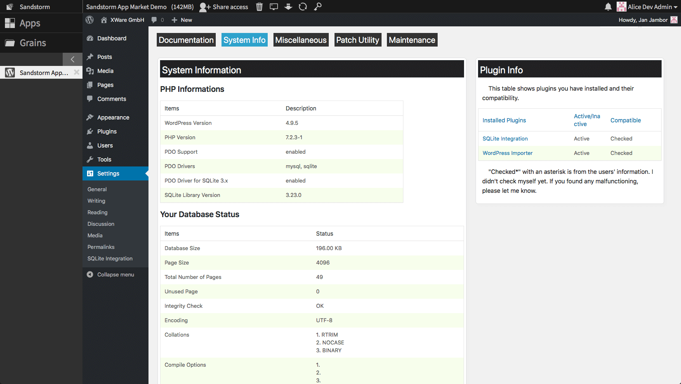This screenshot has height=384, width=681.
Task: Switch to the Miscellaneous tab
Action: point(301,40)
